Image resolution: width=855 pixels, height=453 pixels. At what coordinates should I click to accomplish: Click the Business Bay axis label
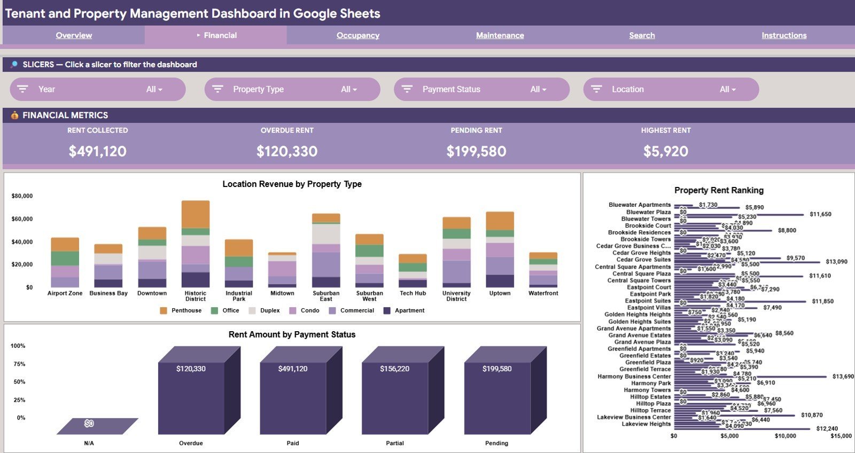(x=108, y=293)
